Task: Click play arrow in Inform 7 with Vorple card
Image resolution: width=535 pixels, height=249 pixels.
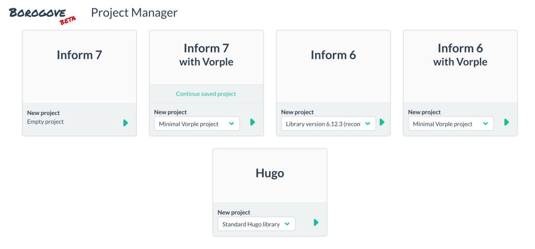Action: (252, 122)
